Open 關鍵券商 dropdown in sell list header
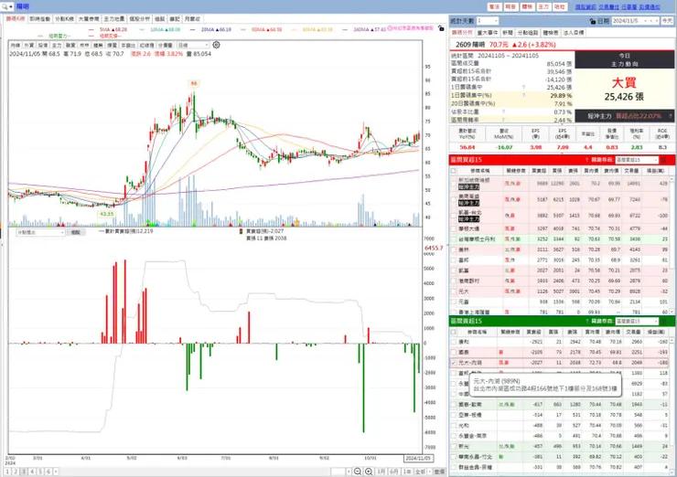The width and height of the screenshot is (677, 477). 637,322
